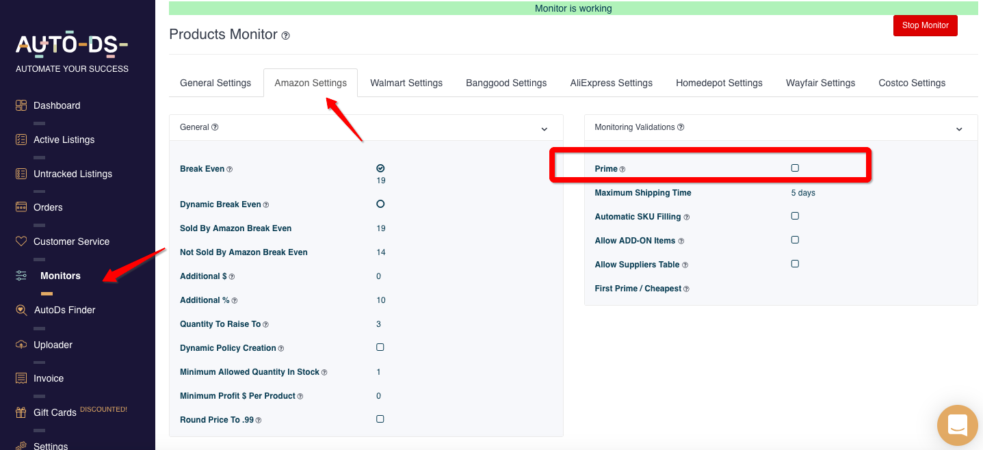The width and height of the screenshot is (983, 450).
Task: Navigate to the Orders page
Action: (48, 207)
